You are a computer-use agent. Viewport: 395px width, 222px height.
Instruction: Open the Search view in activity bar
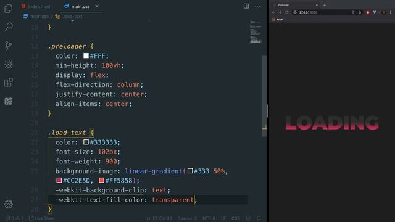(9, 27)
